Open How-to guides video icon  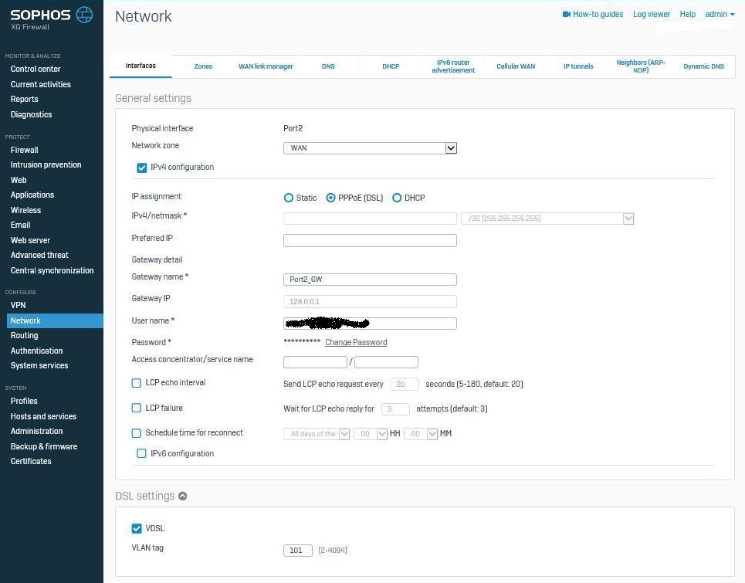(x=566, y=14)
